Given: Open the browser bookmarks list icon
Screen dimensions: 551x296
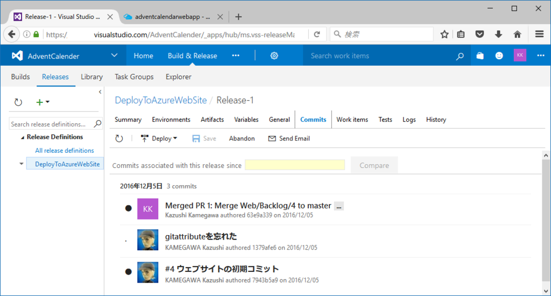Looking at the screenshot, I should [x=461, y=34].
